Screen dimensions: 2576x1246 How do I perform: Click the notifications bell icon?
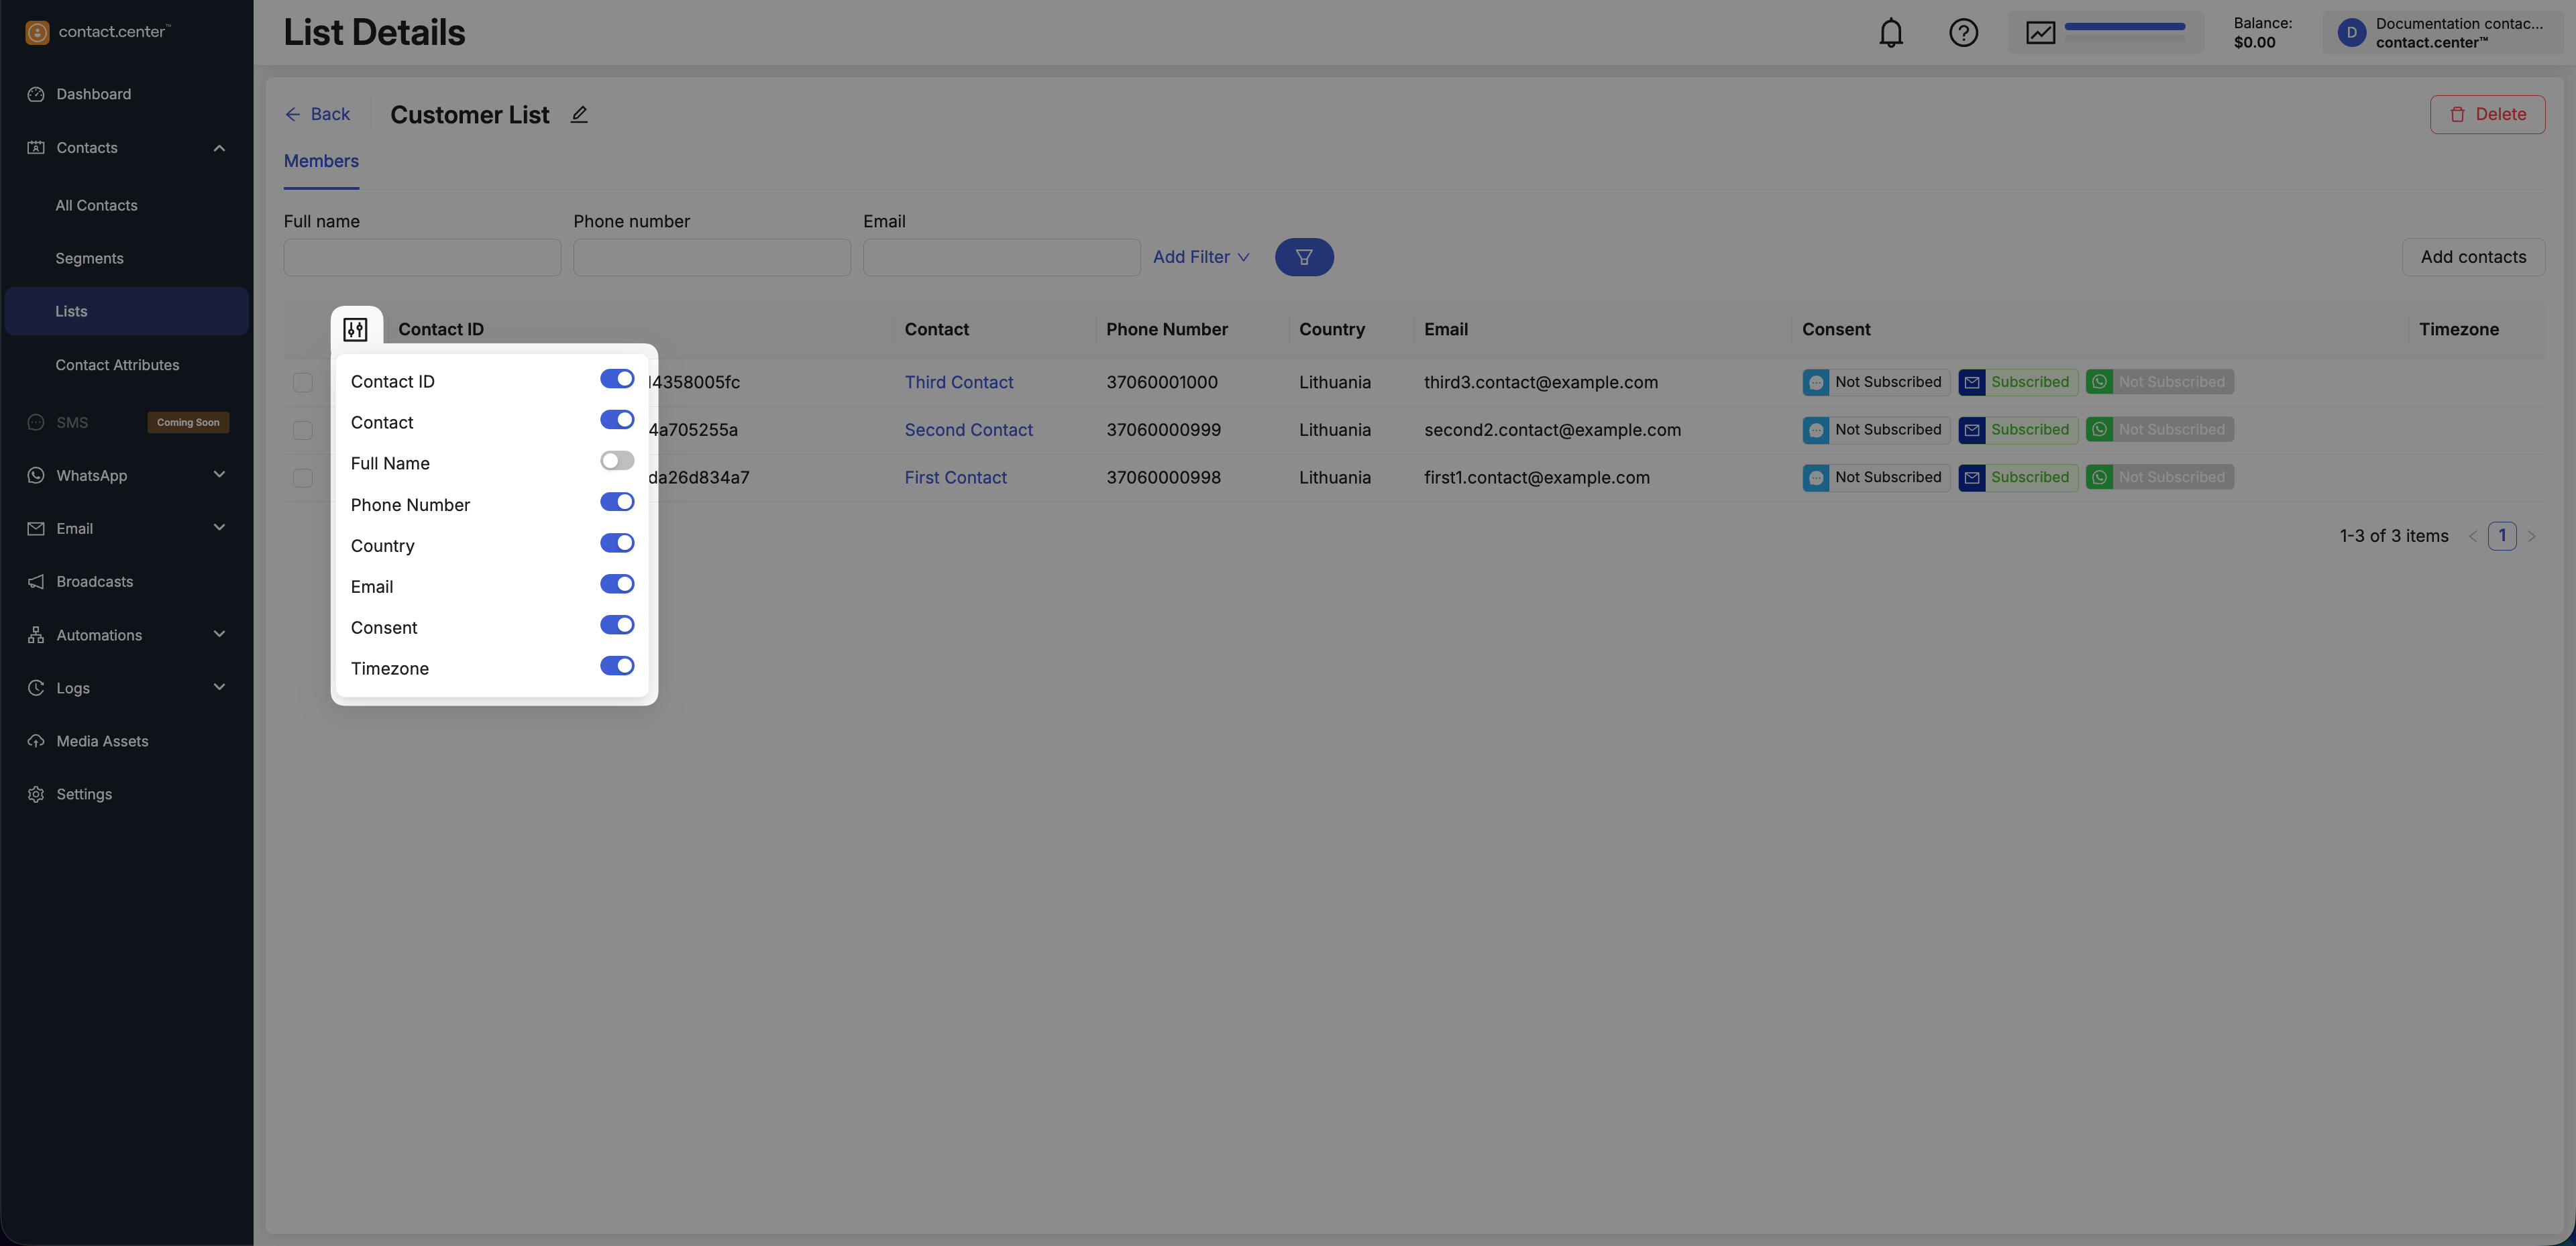(1890, 33)
